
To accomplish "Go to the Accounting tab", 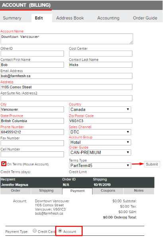I will (x=108, y=18).
